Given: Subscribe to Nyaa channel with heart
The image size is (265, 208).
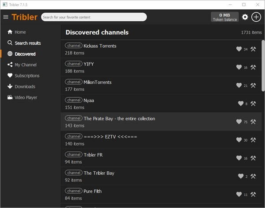Looking at the screenshot, I should coord(241,104).
